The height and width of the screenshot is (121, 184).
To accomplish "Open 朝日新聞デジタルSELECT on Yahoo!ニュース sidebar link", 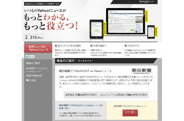I will (37, 70).
